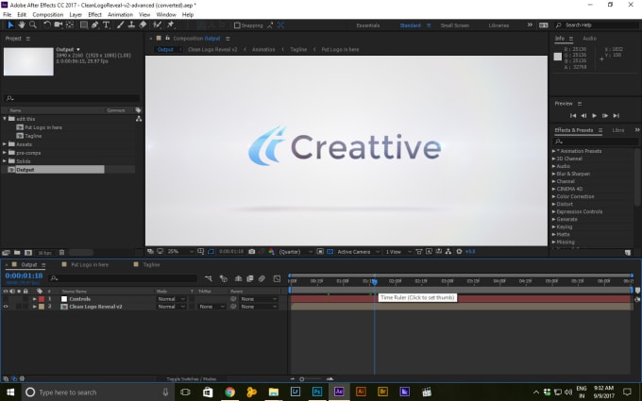Toggle visibility eye of Clean Logo Reveal v2 layer

(6, 307)
